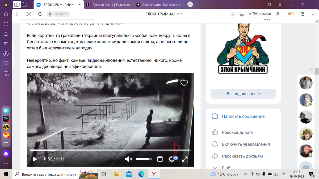Switch to the 'Русская весна' tab
319x179 pixels.
pos(106,5)
